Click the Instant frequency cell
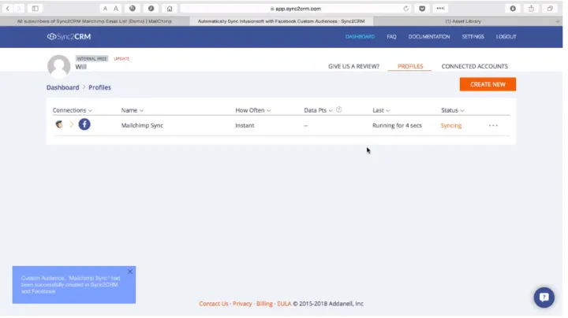 245,125
